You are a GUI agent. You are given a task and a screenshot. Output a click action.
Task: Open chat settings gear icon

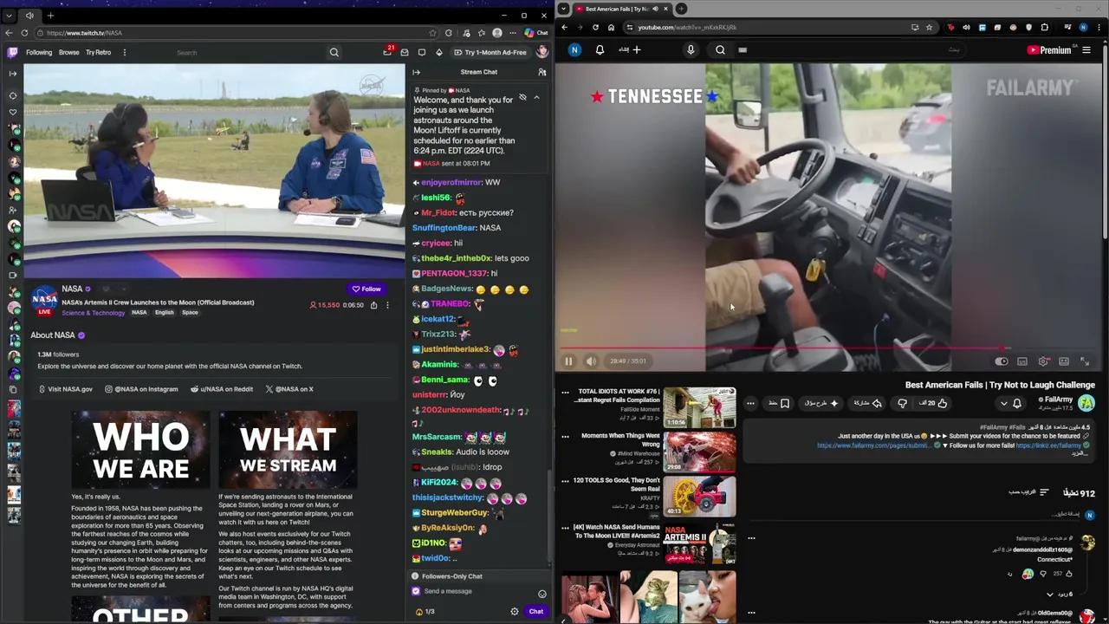pos(514,611)
